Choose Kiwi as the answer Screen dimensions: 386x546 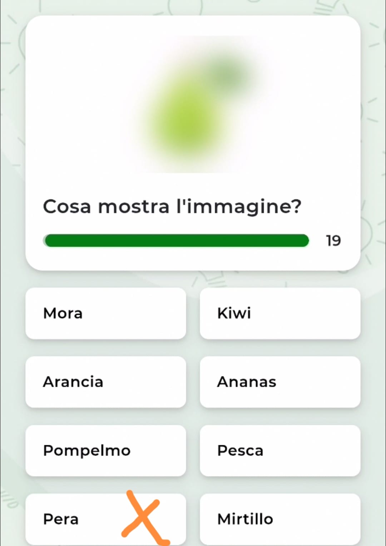(x=280, y=313)
